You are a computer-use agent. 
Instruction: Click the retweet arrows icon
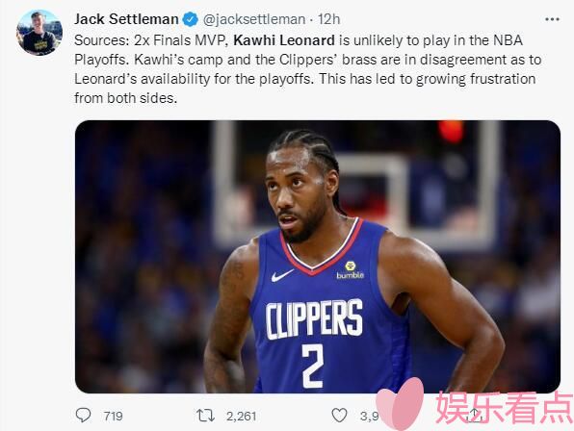pyautogui.click(x=205, y=416)
